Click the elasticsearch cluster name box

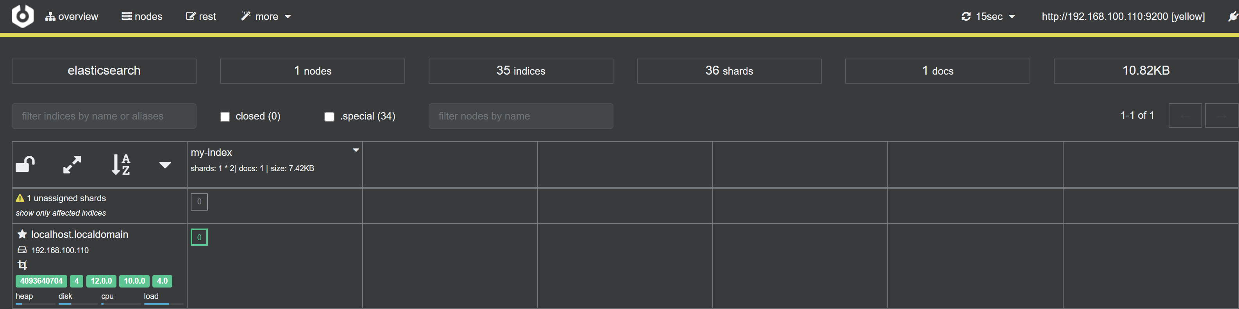click(x=104, y=71)
